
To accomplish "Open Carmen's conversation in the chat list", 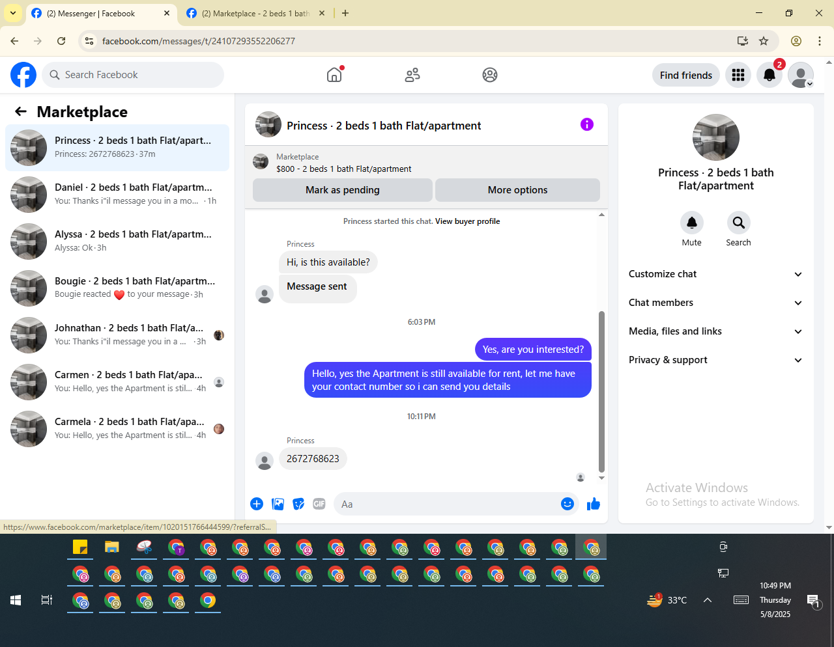I will tap(117, 382).
